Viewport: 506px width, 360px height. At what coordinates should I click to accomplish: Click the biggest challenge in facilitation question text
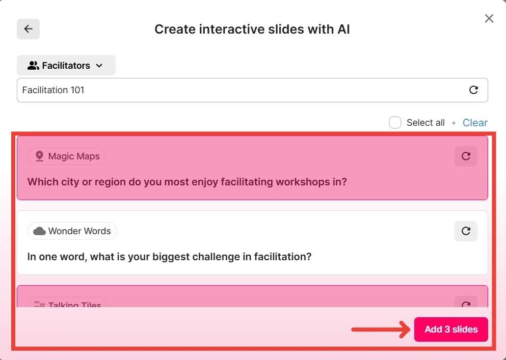point(169,257)
